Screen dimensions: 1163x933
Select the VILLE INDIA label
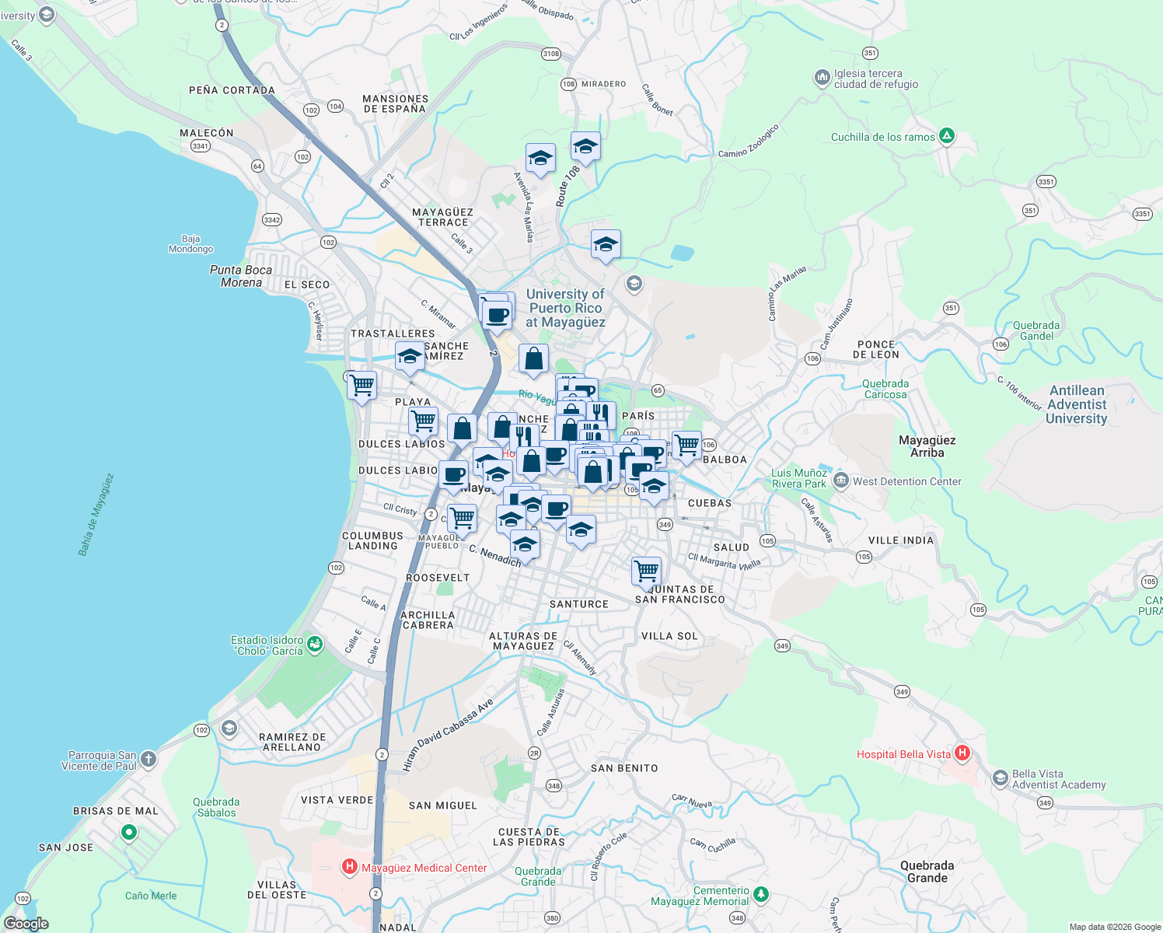(x=901, y=540)
